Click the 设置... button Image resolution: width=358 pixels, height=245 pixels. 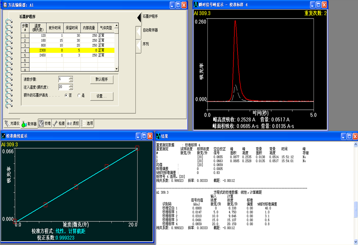(102, 96)
